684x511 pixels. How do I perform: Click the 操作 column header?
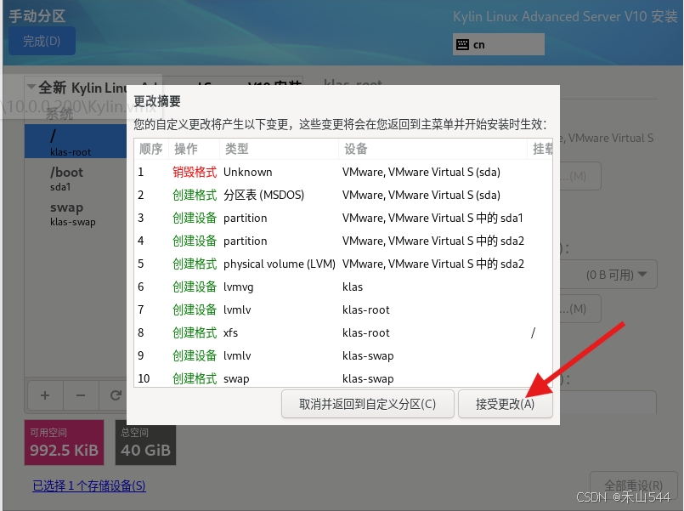coord(195,149)
